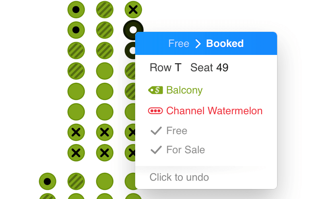Click the Booked status in the blue header

pyautogui.click(x=225, y=43)
